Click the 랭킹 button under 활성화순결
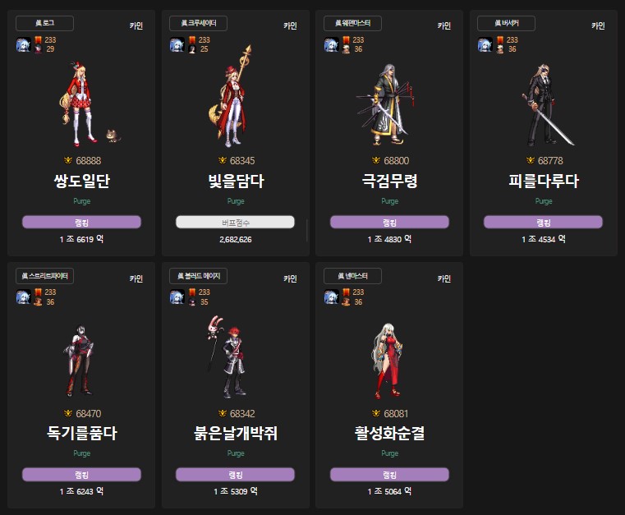The width and height of the screenshot is (625, 515). tap(389, 475)
